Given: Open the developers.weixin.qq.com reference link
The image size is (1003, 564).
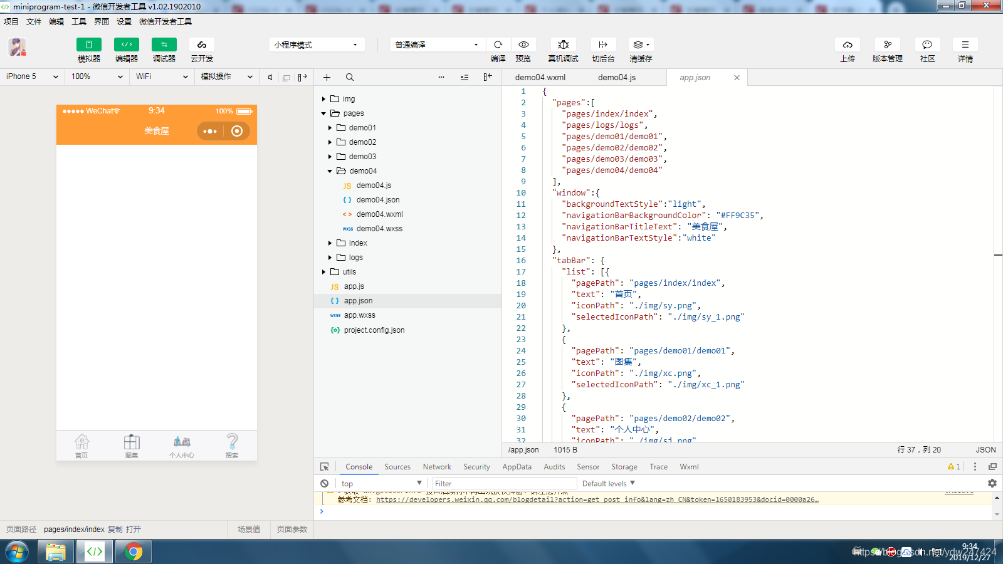Looking at the screenshot, I should (597, 499).
